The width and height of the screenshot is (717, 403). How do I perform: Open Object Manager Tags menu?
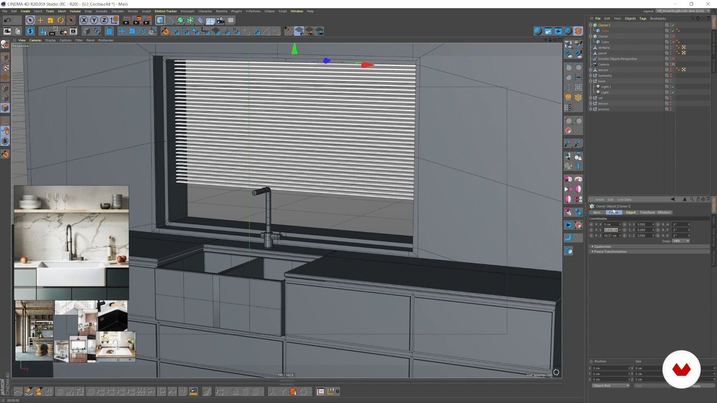pyautogui.click(x=643, y=18)
